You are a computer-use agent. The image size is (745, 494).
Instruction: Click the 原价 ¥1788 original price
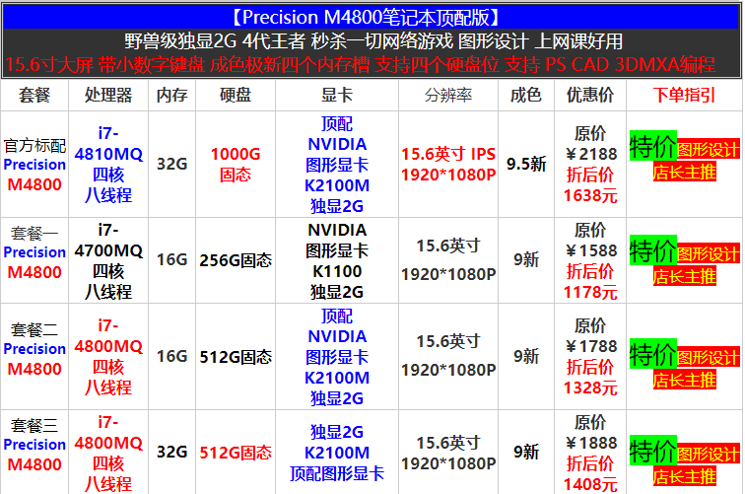point(590,335)
